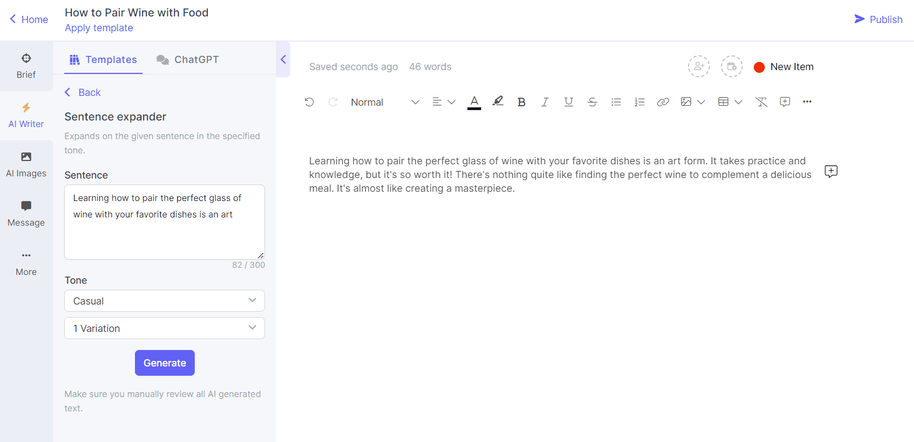
Task: Click the insert link icon
Action: pyautogui.click(x=663, y=102)
